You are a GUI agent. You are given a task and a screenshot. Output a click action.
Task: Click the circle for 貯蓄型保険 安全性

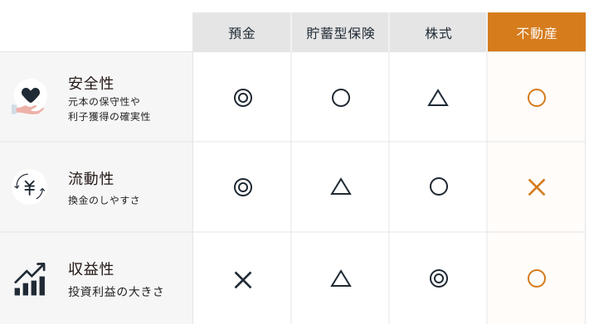click(x=341, y=98)
